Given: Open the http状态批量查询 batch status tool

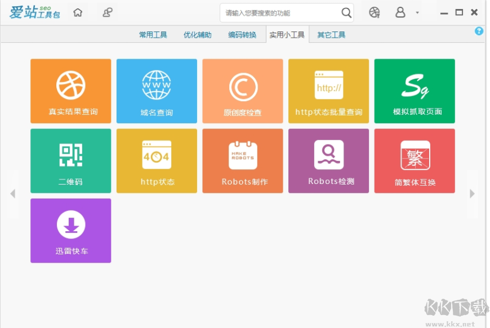Looking at the screenshot, I should [329, 91].
